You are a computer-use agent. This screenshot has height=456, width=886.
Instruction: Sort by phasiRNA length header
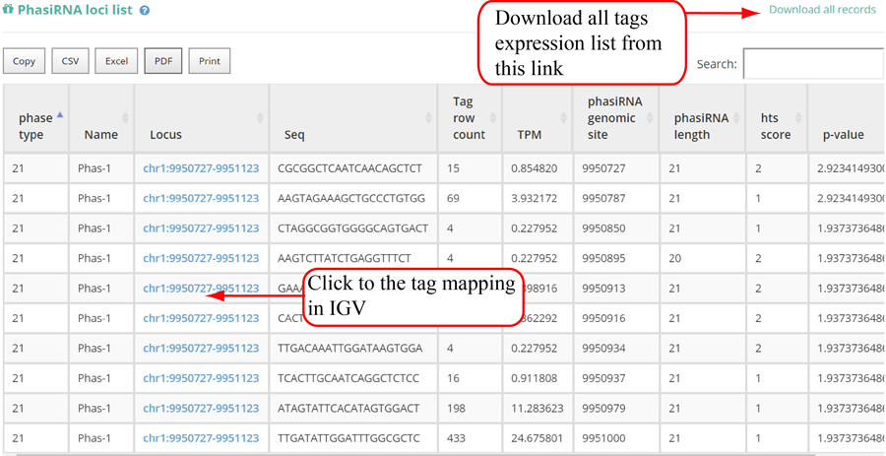(699, 118)
